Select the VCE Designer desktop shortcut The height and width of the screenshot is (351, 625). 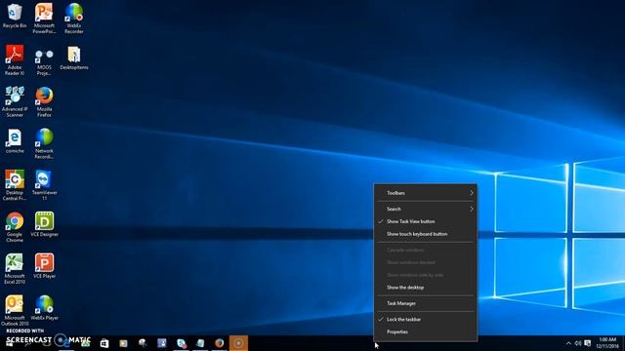point(44,224)
